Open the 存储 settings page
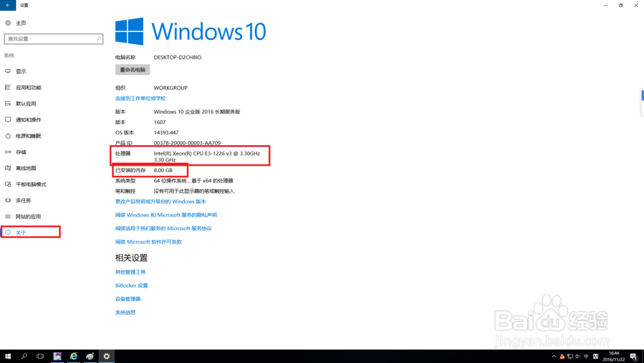 [x=21, y=152]
